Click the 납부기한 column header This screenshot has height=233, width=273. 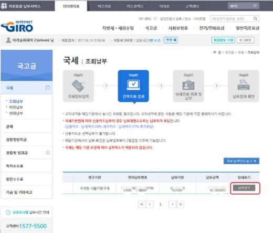(x=177, y=177)
